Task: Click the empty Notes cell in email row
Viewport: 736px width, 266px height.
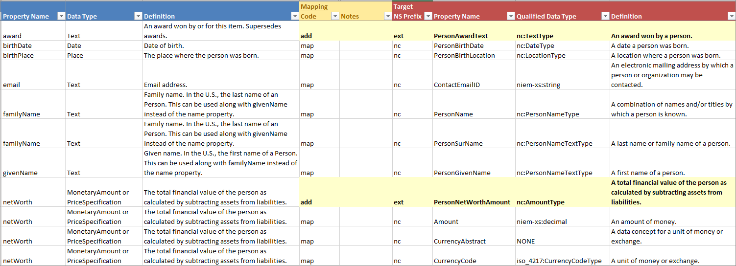Action: click(366, 75)
